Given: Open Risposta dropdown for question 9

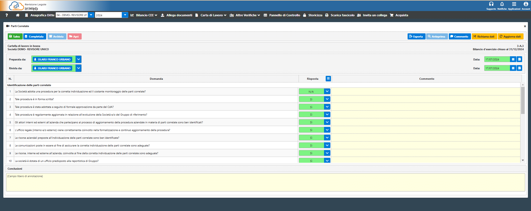Looking at the screenshot, I should (327, 153).
